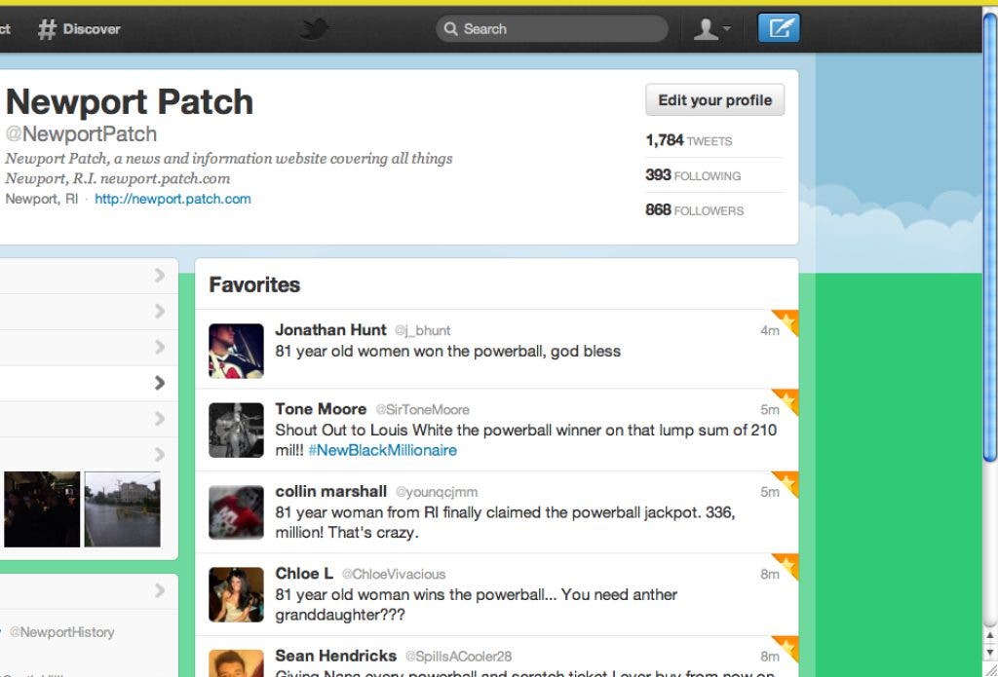Open the #NewBlackMillionaire hashtag
This screenshot has height=677, width=998.
pos(382,450)
